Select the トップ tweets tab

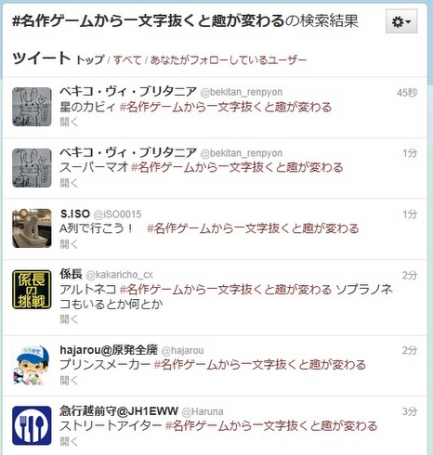(90, 59)
